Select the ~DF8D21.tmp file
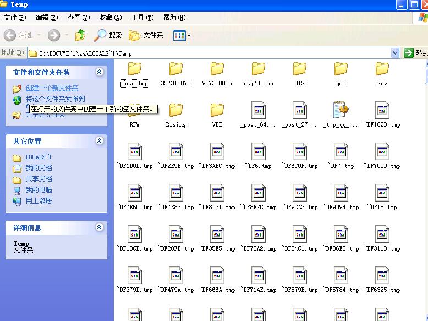The image size is (428, 321). 217,198
